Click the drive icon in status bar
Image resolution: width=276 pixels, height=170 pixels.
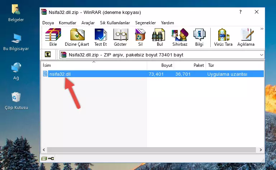44,159
